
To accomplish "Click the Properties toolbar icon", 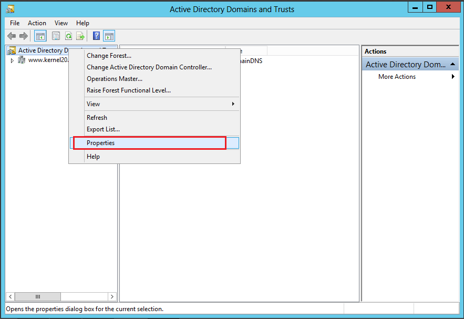I will click(56, 36).
